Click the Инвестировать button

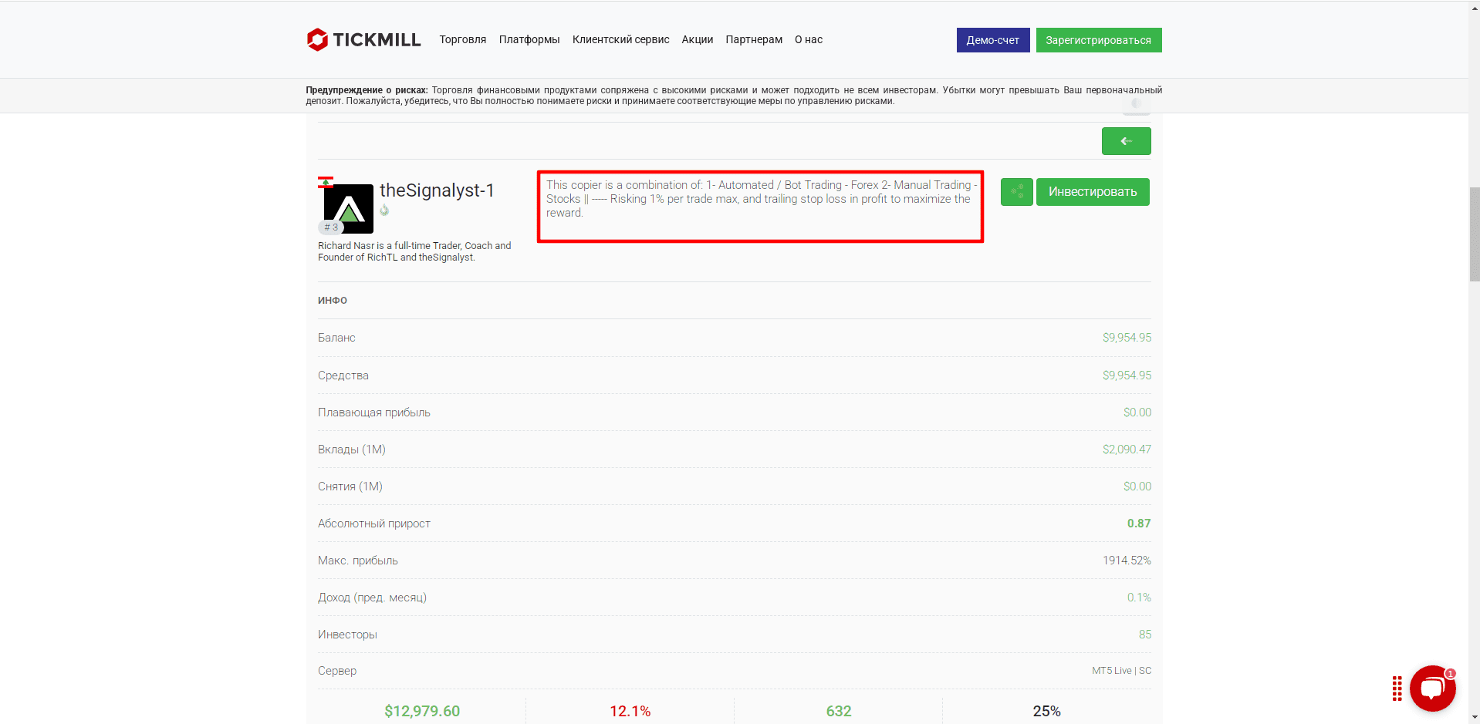[1093, 192]
